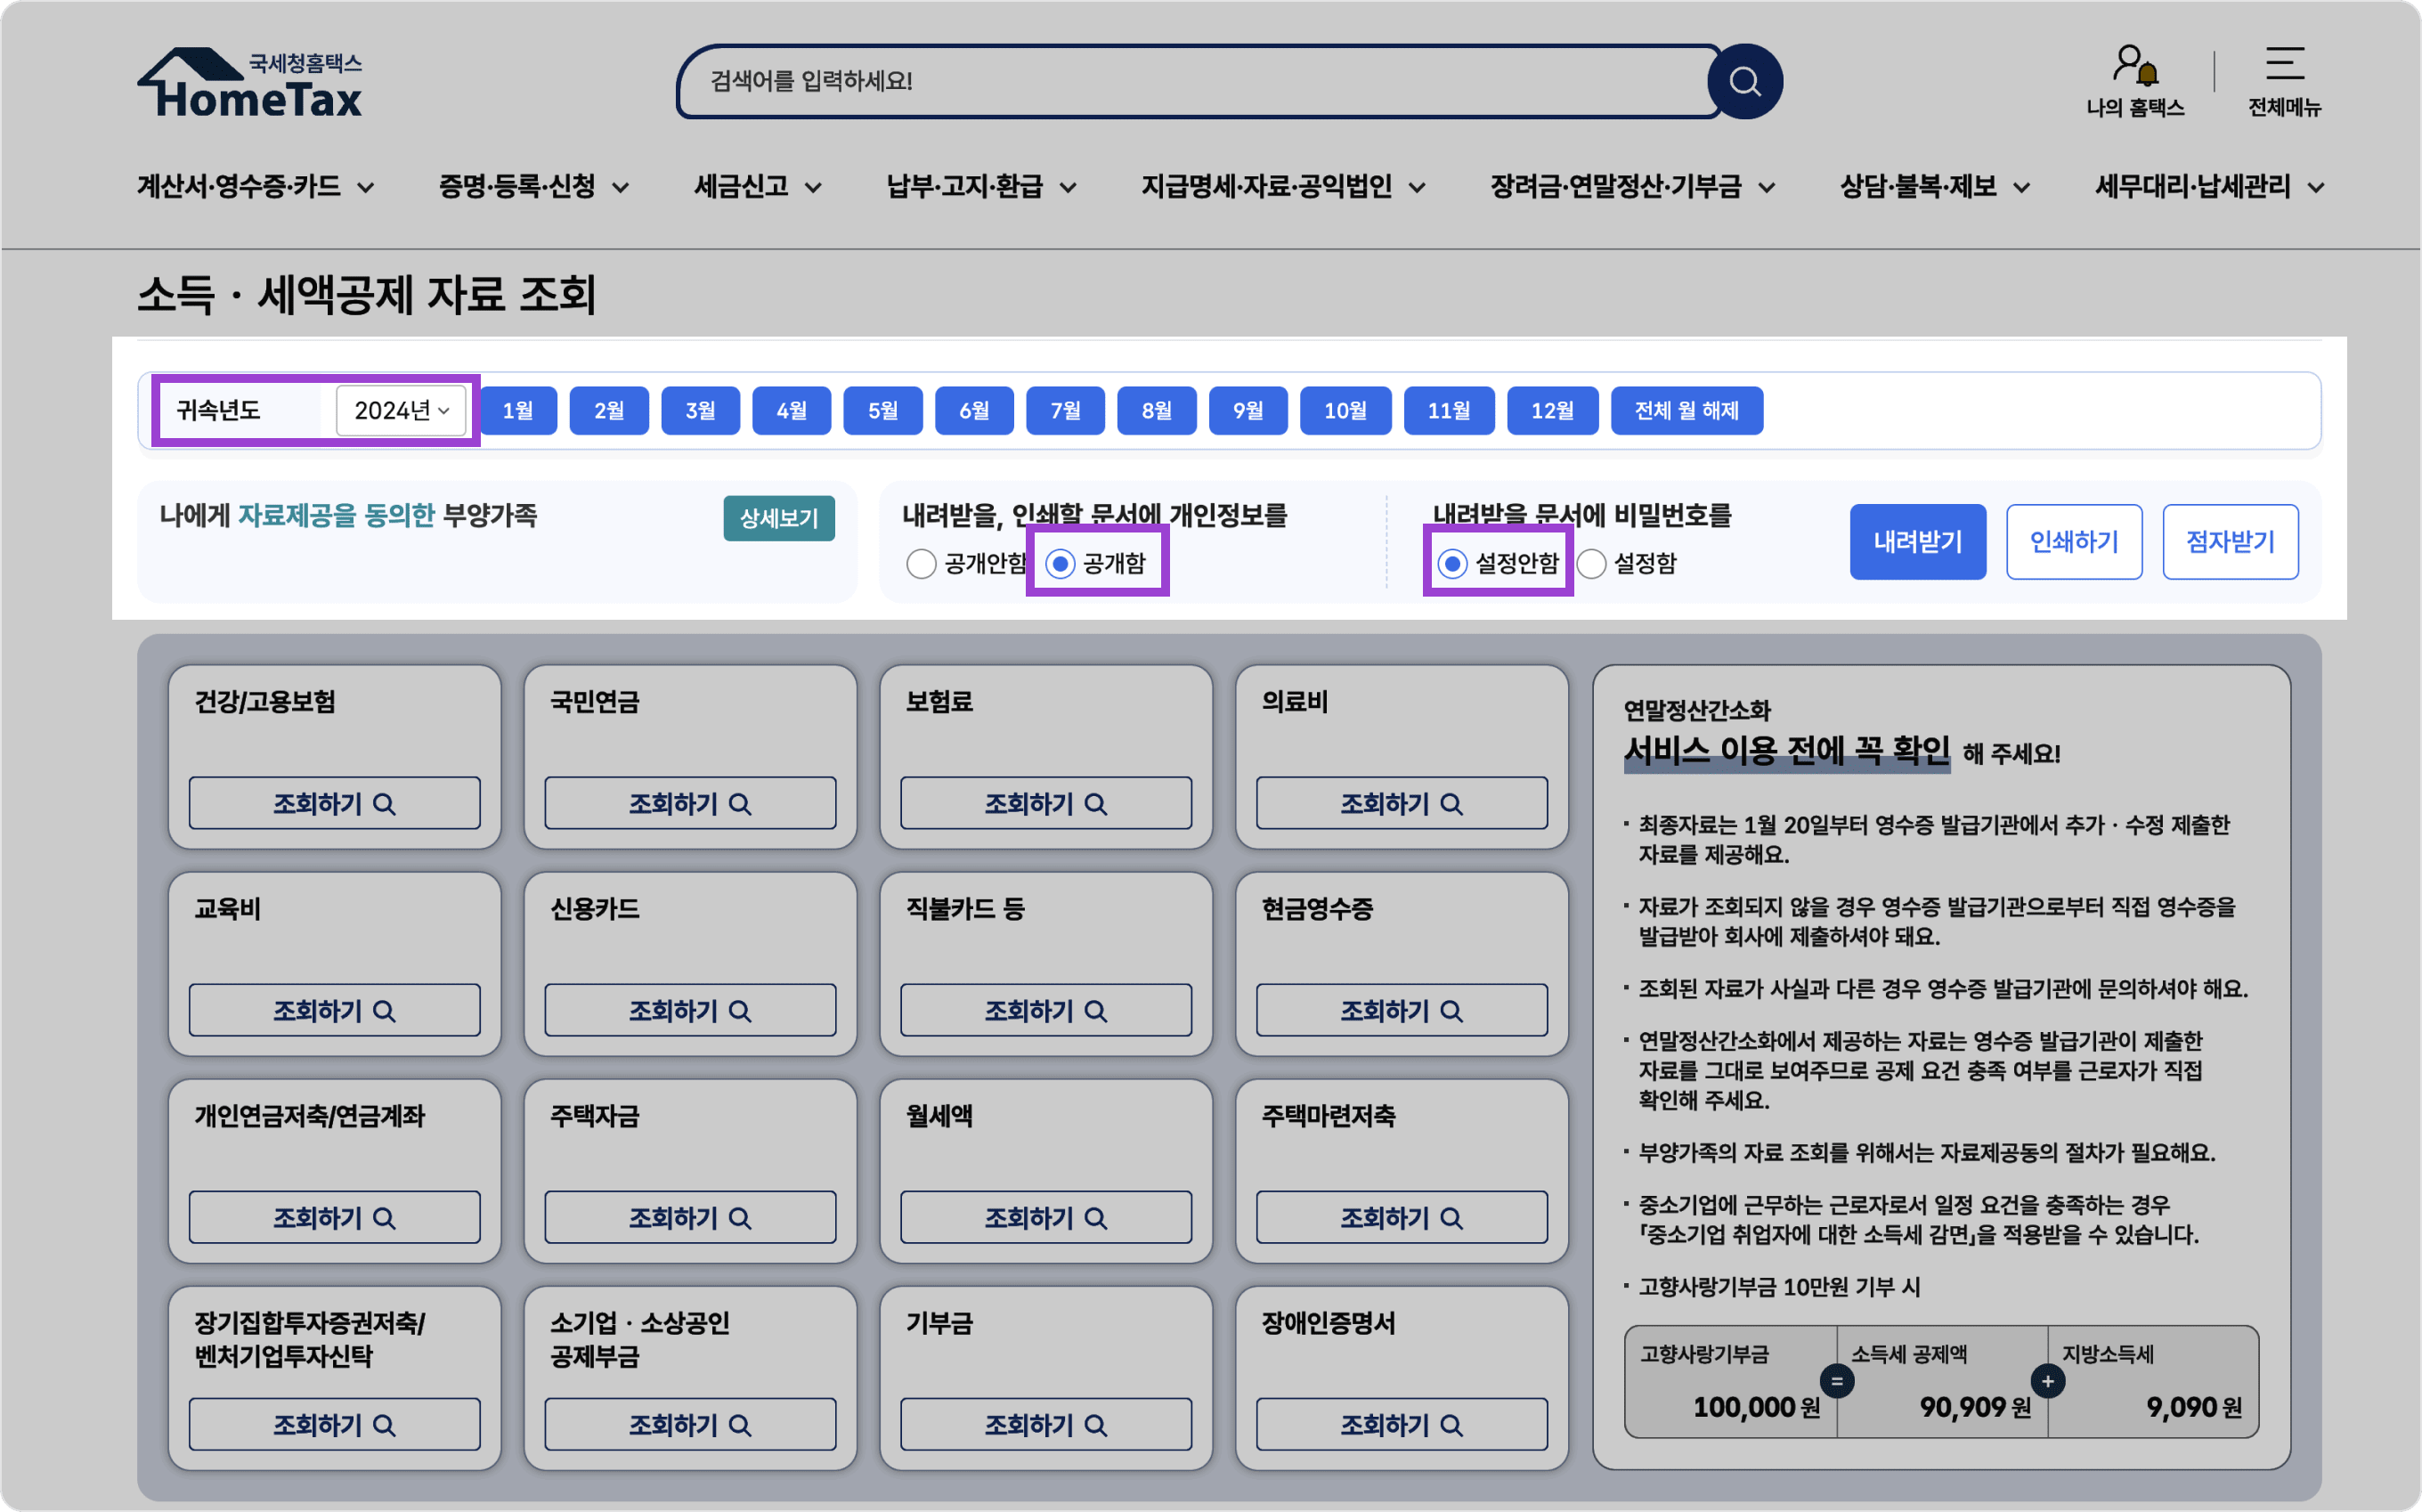Open the 귀속년도 2024년 dropdown
The image size is (2422, 1512).
click(x=401, y=411)
